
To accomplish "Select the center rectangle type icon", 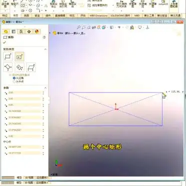I will pos(19,56).
